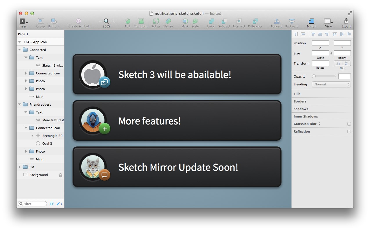Image resolution: width=370 pixels, height=231 pixels.
Task: Expand Connected Icon under Connected group
Action: pos(26,73)
